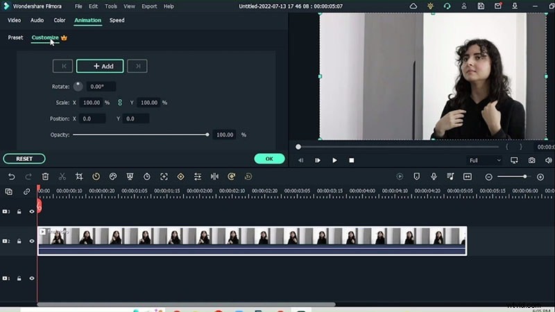Open the Edit adjustments sliders icon

click(x=198, y=177)
